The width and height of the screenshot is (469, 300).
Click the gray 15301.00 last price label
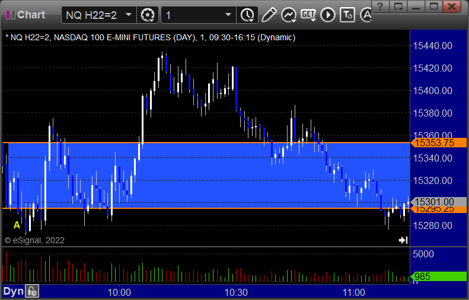439,202
